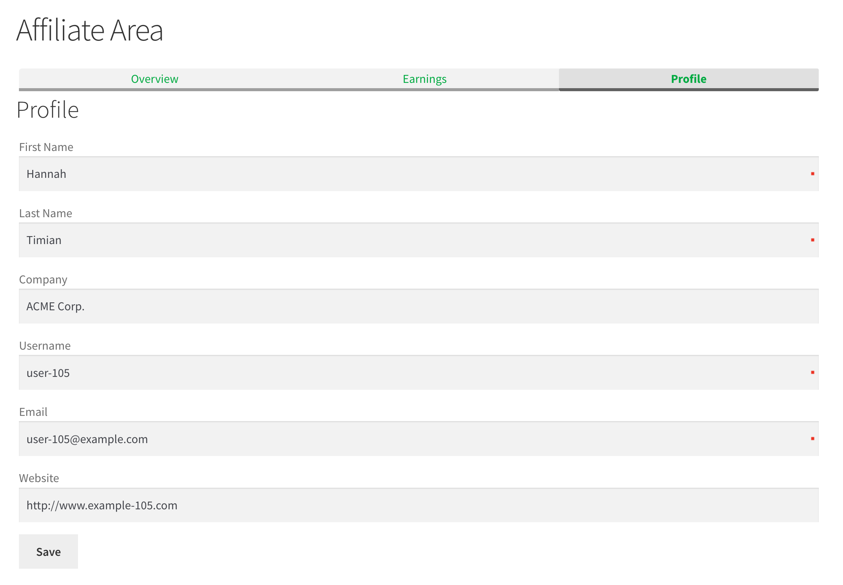Click the First Name label
This screenshot has width=843, height=585.
[46, 147]
